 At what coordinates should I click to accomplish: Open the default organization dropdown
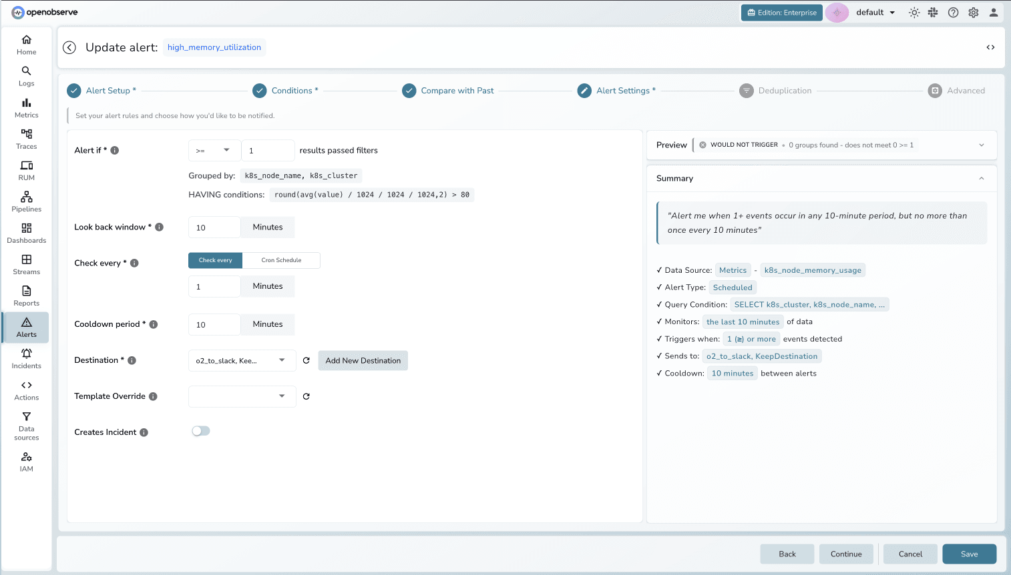875,13
